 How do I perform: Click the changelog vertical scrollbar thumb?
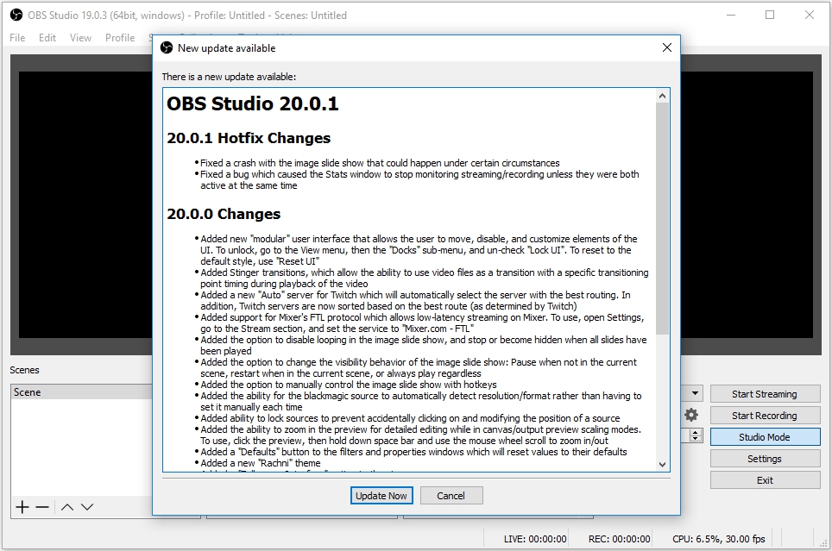click(662, 218)
